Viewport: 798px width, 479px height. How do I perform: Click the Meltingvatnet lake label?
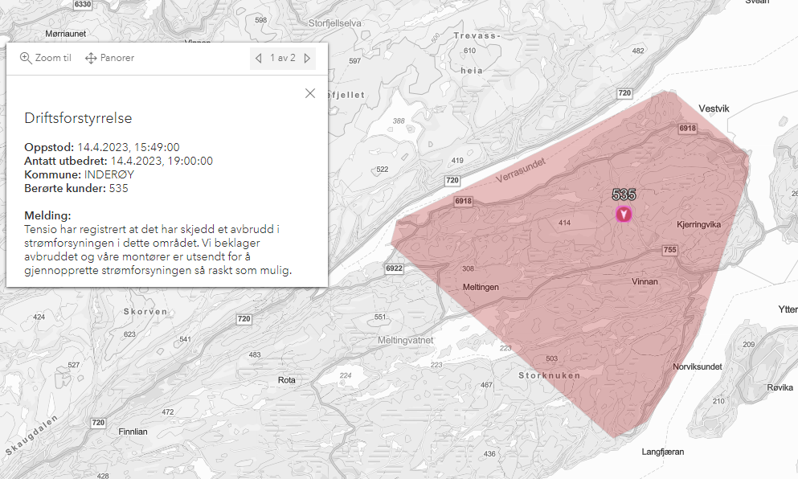[406, 340]
